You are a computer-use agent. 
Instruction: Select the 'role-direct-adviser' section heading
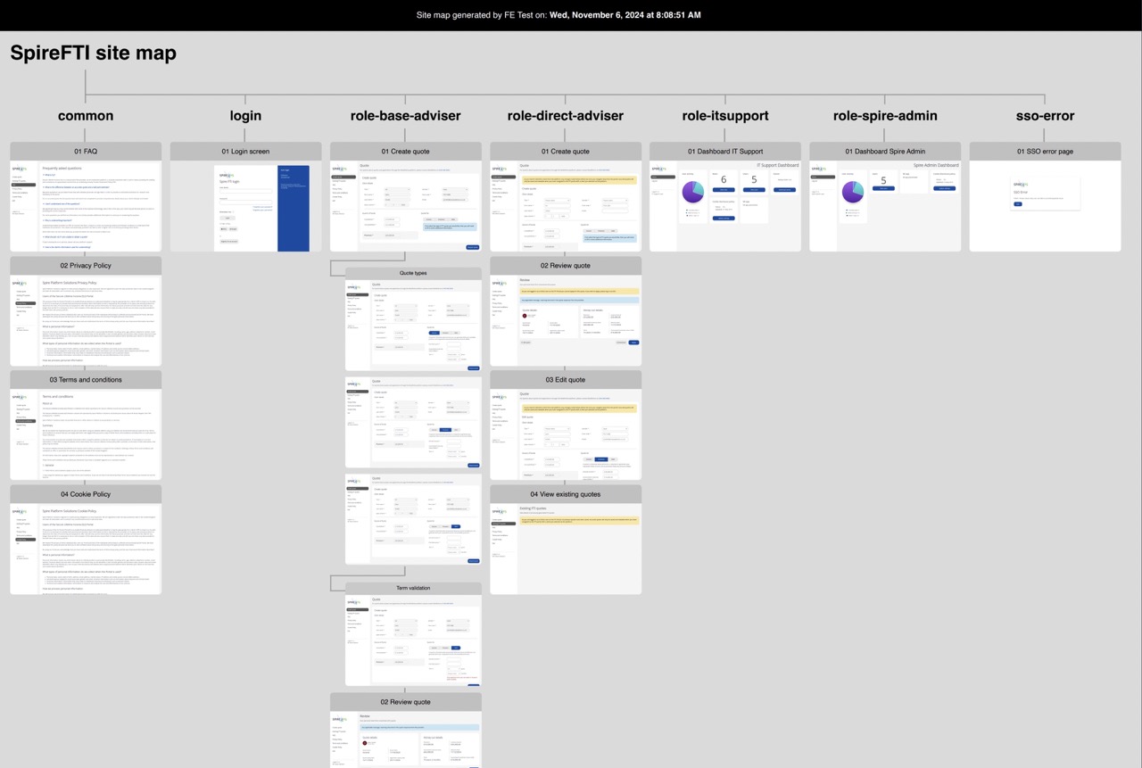tap(566, 116)
